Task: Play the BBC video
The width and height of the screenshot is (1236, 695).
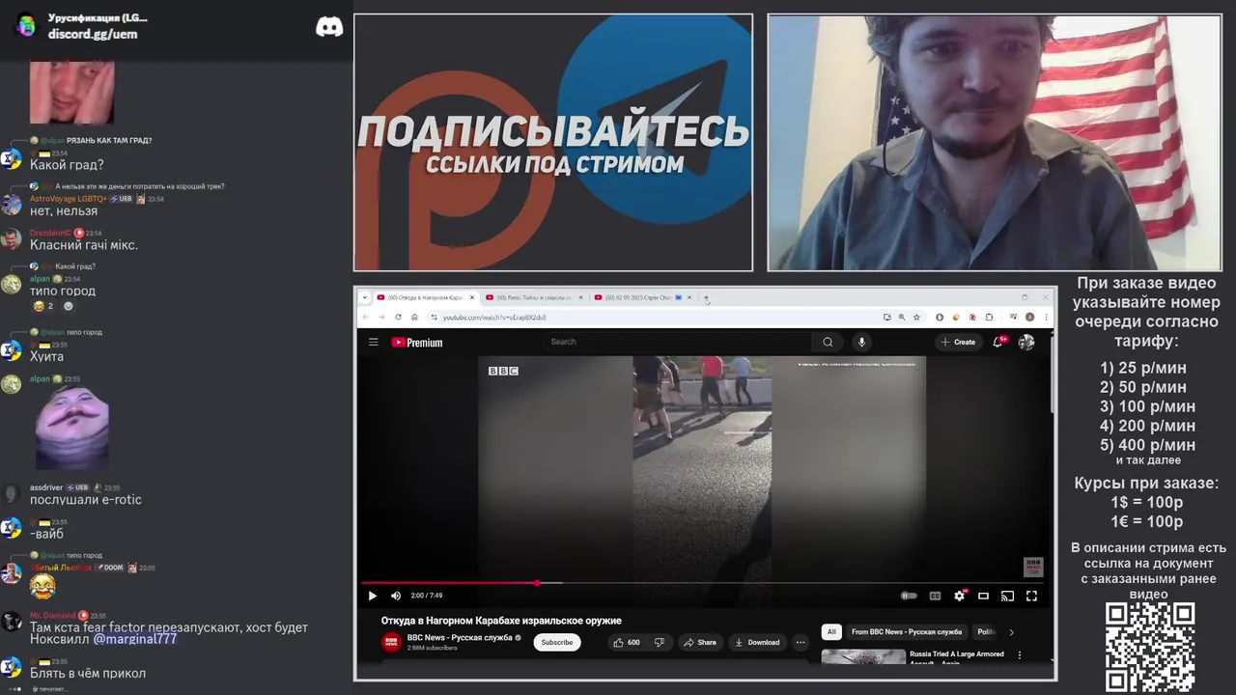Action: click(x=373, y=596)
